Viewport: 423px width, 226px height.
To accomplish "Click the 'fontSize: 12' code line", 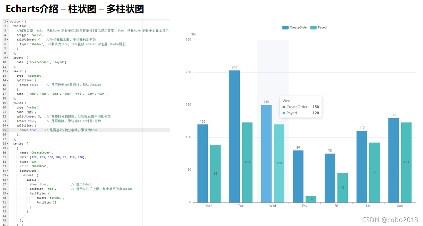I will coord(46,203).
